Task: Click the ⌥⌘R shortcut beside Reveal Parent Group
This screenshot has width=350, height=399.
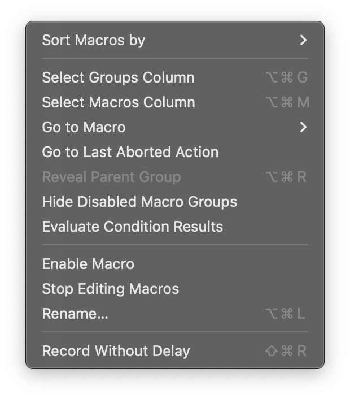Action: [x=286, y=177]
